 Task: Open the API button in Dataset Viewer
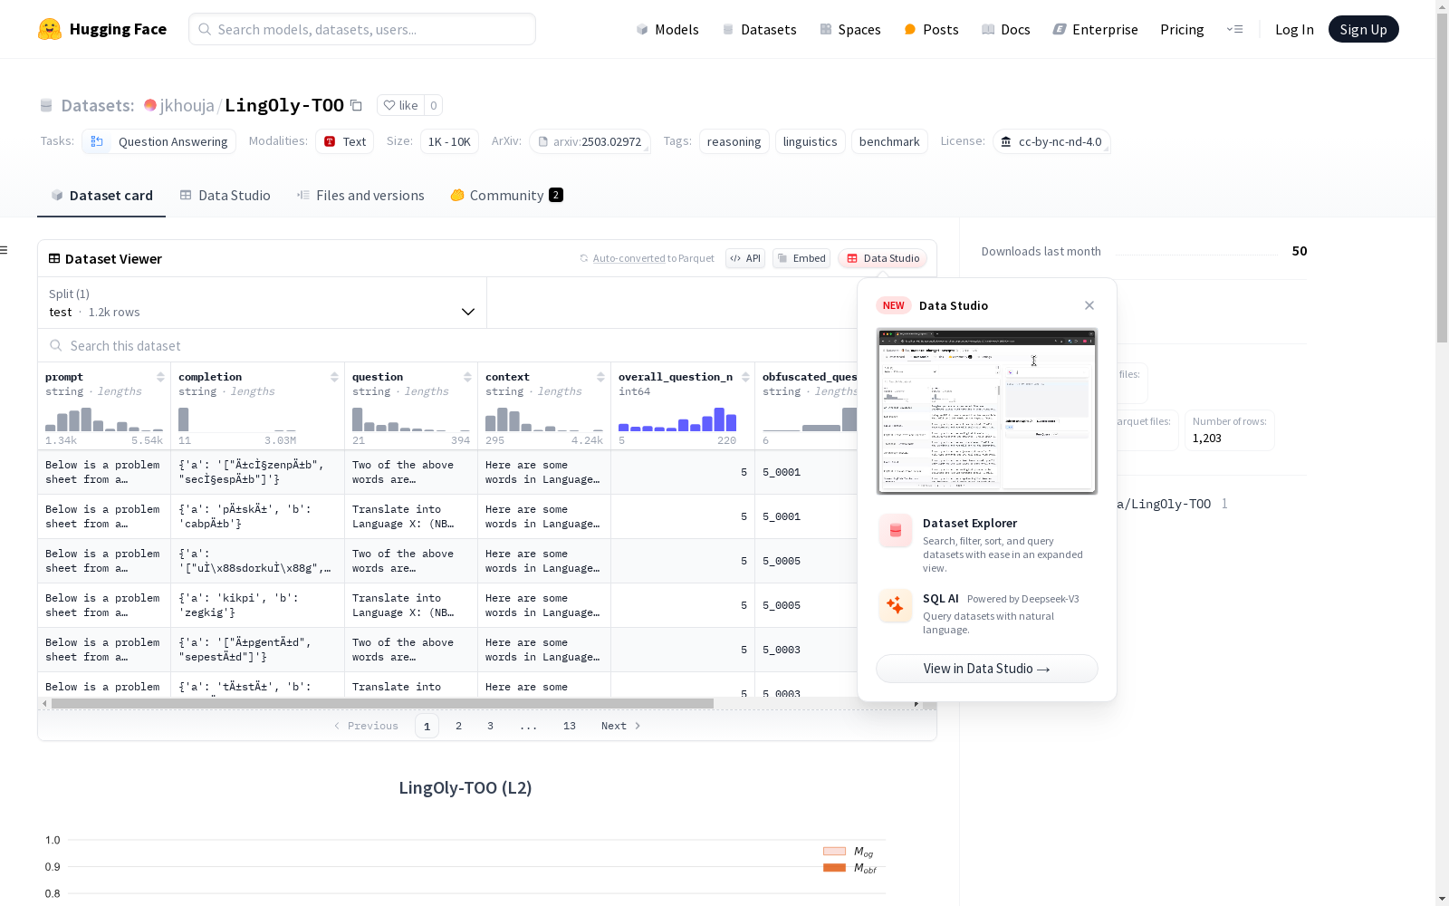745,258
